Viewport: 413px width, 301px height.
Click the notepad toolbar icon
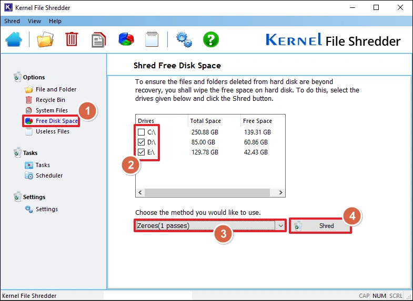(x=152, y=40)
